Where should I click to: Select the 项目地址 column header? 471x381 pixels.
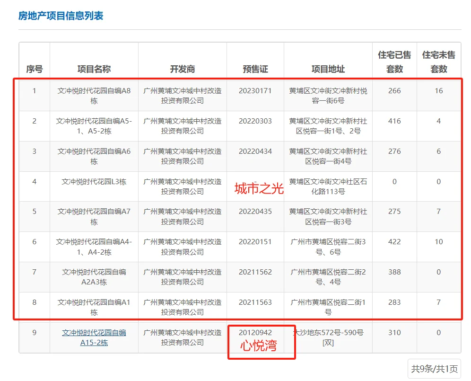[x=328, y=69]
